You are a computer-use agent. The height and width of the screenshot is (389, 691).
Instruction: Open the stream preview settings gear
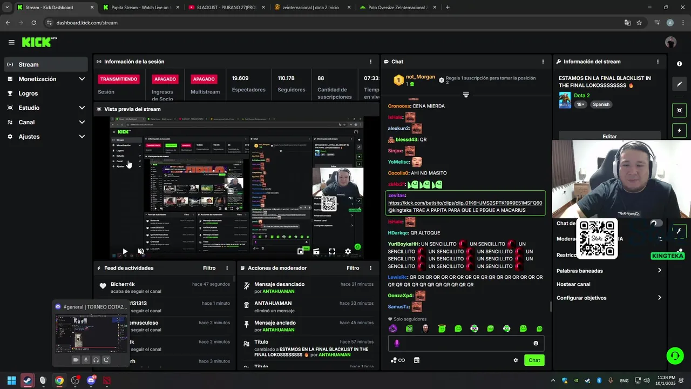(x=348, y=251)
